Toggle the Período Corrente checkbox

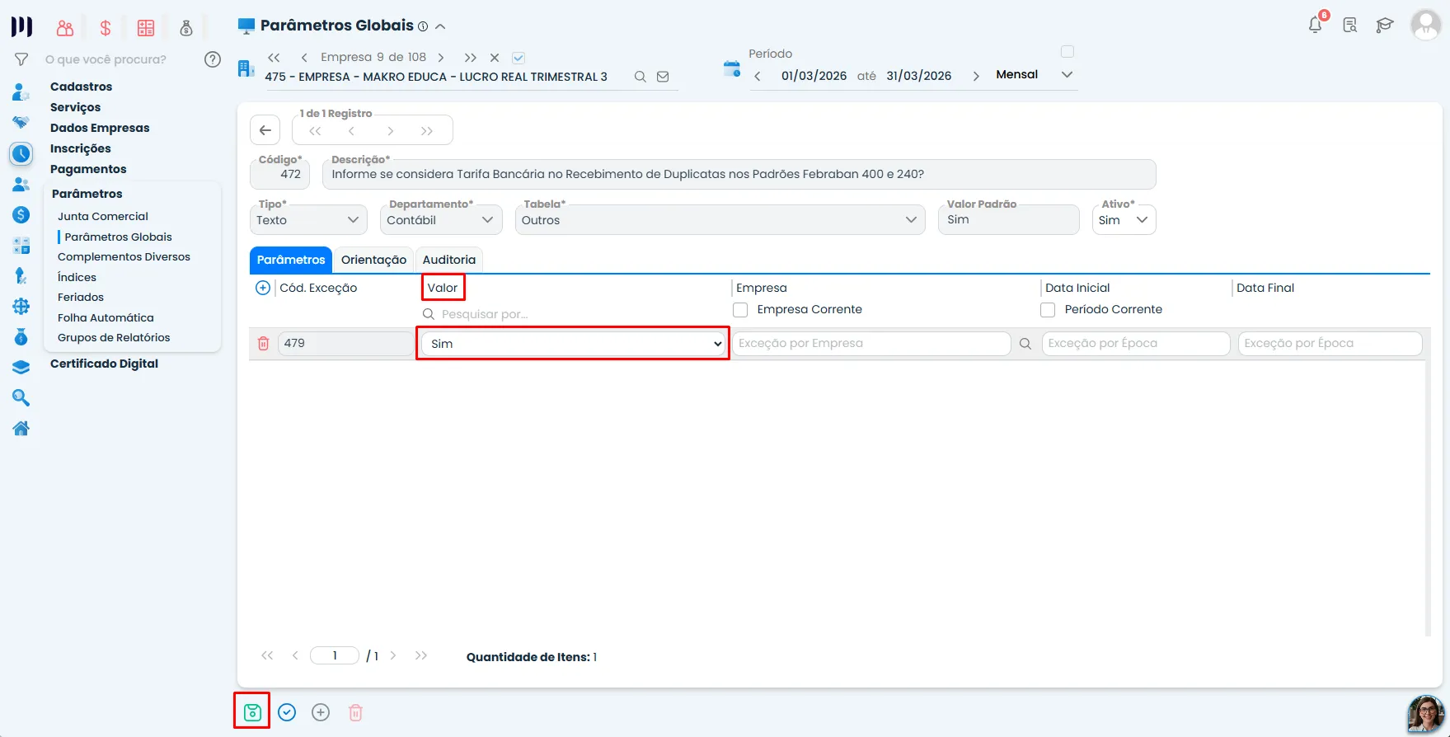click(x=1048, y=310)
